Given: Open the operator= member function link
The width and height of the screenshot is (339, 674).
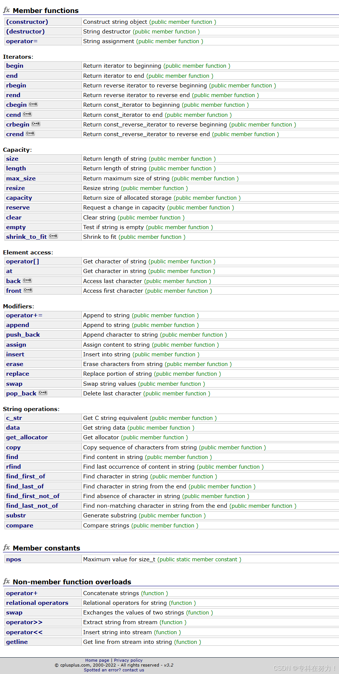Looking at the screenshot, I should pyautogui.click(x=22, y=41).
